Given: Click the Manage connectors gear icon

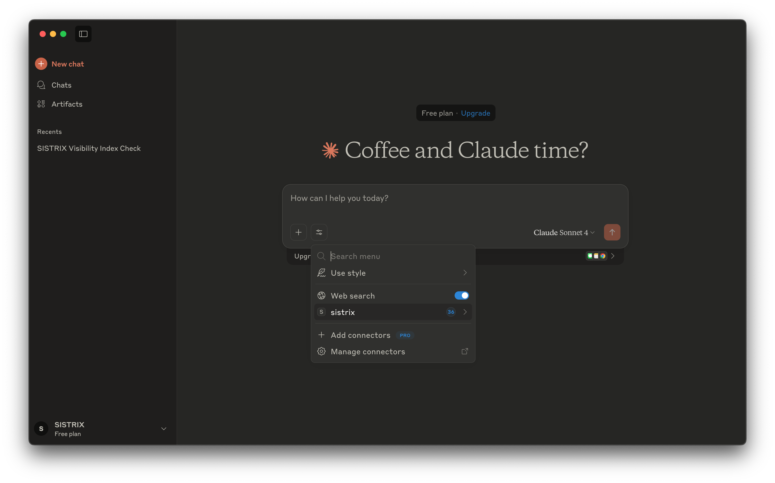Looking at the screenshot, I should point(321,351).
